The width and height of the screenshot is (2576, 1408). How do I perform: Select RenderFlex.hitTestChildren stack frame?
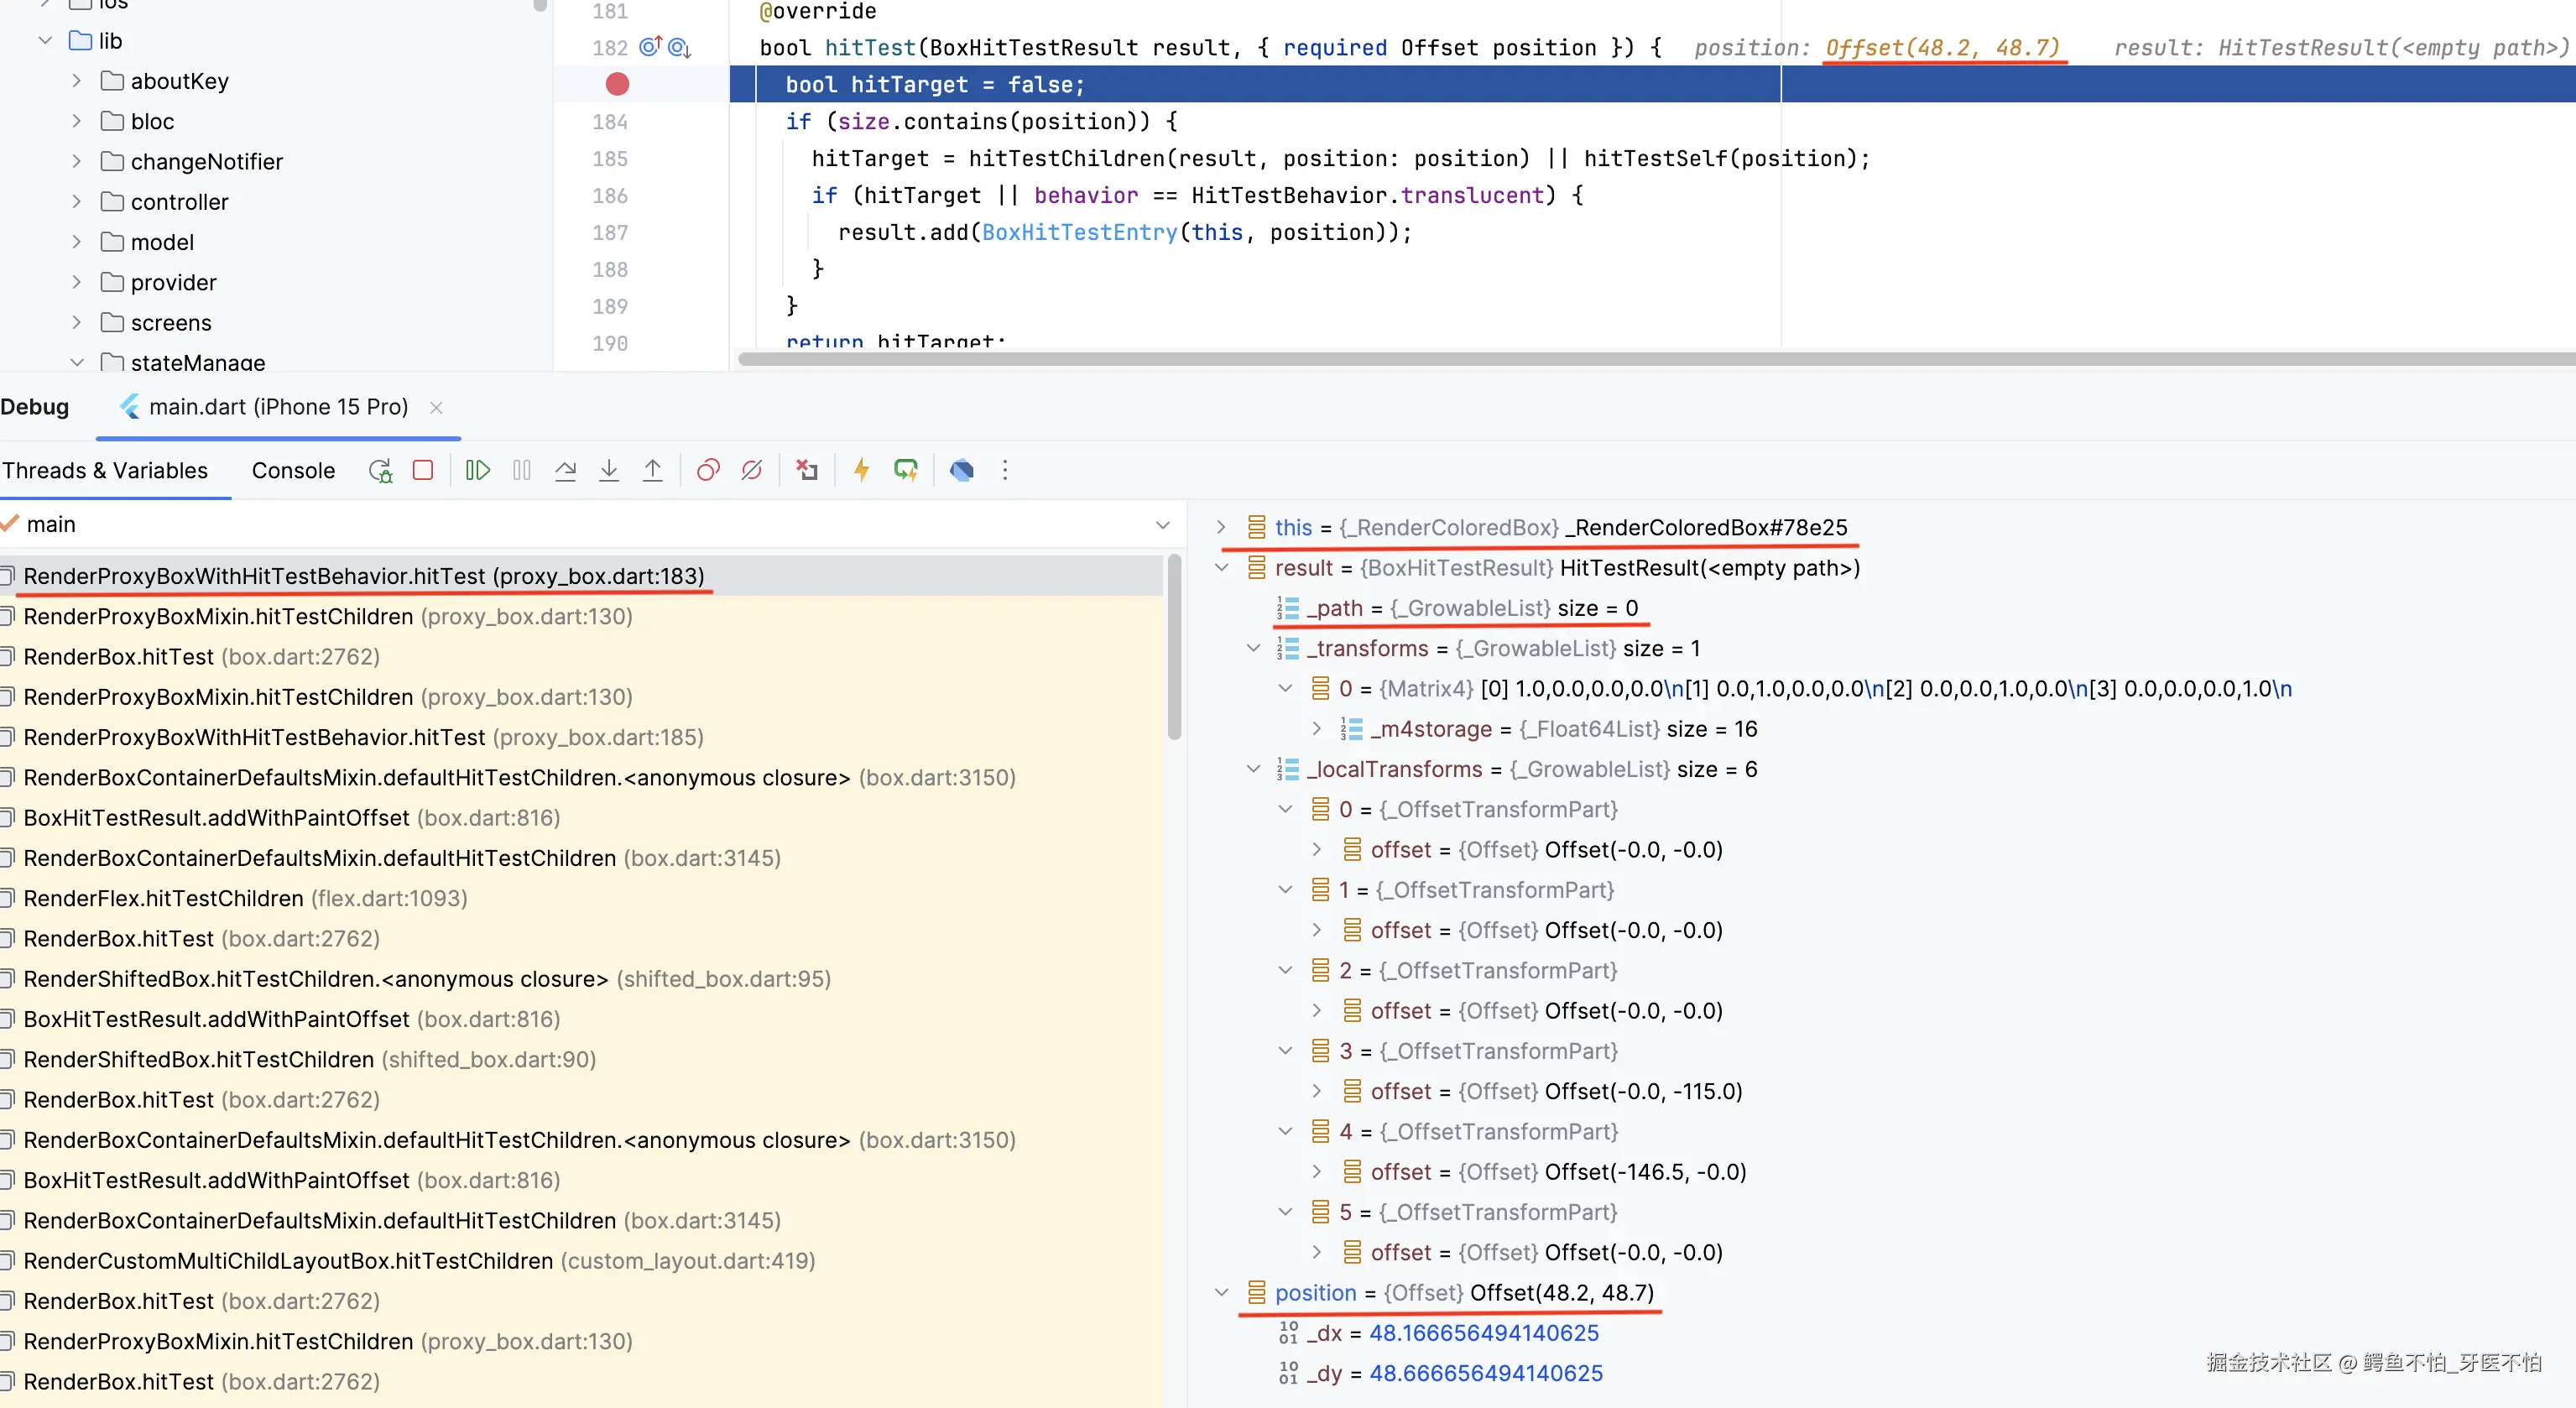pyautogui.click(x=164, y=898)
